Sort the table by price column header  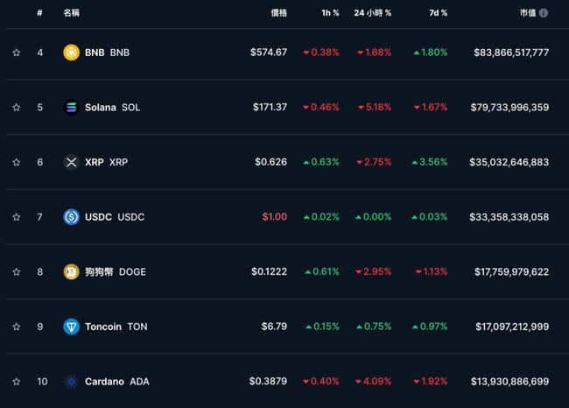coord(278,13)
